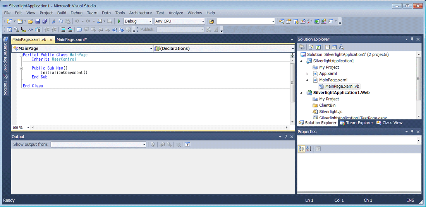Screen dimensions: 426x207
Task: Click View Class Diagram icon in Solution Explorer
Action: click(341, 47)
